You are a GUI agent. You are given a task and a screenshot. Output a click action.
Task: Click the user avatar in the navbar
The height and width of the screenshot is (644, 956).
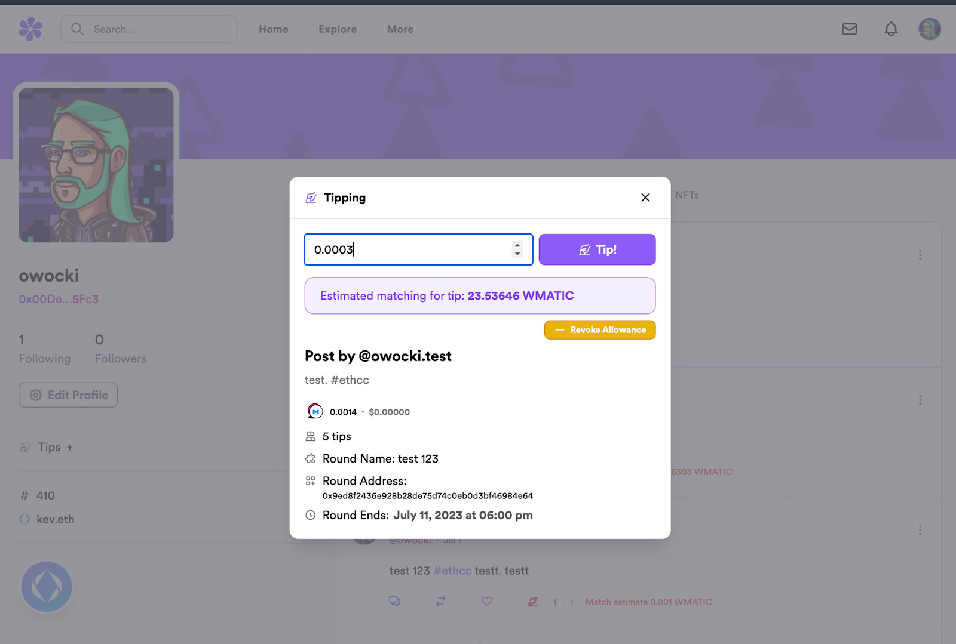929,29
